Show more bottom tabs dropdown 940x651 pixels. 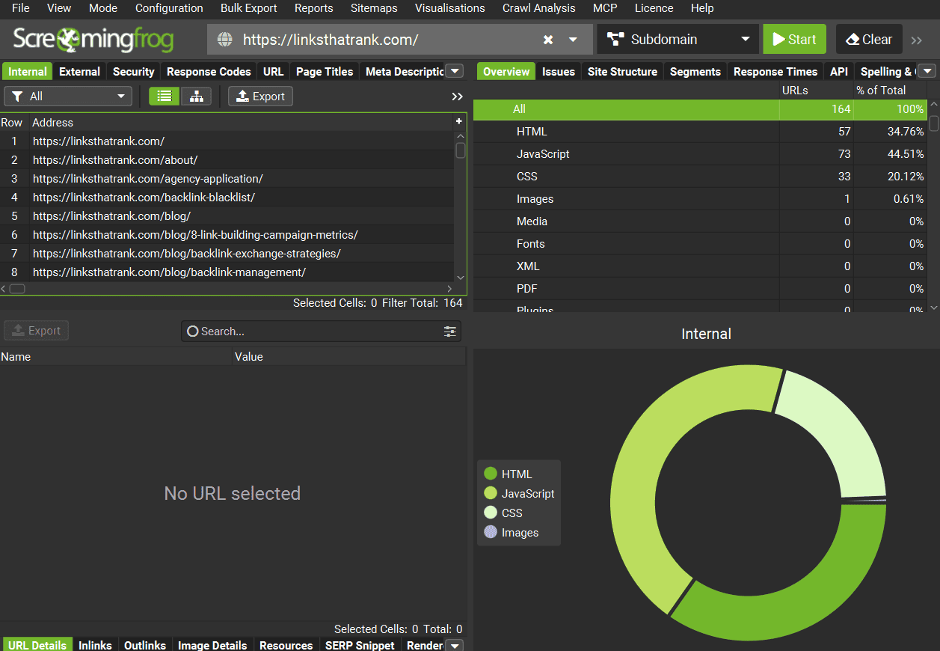point(454,645)
